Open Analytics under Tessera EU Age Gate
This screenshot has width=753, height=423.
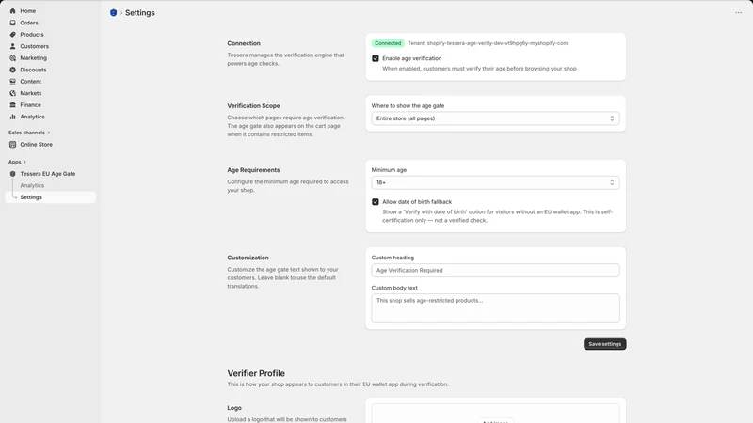(51, 185)
